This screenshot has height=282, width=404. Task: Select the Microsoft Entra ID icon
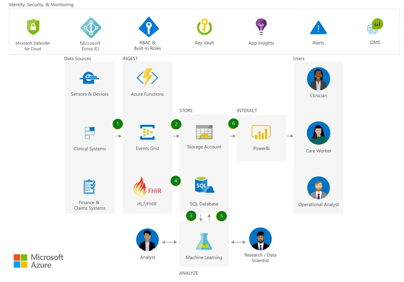tap(91, 28)
